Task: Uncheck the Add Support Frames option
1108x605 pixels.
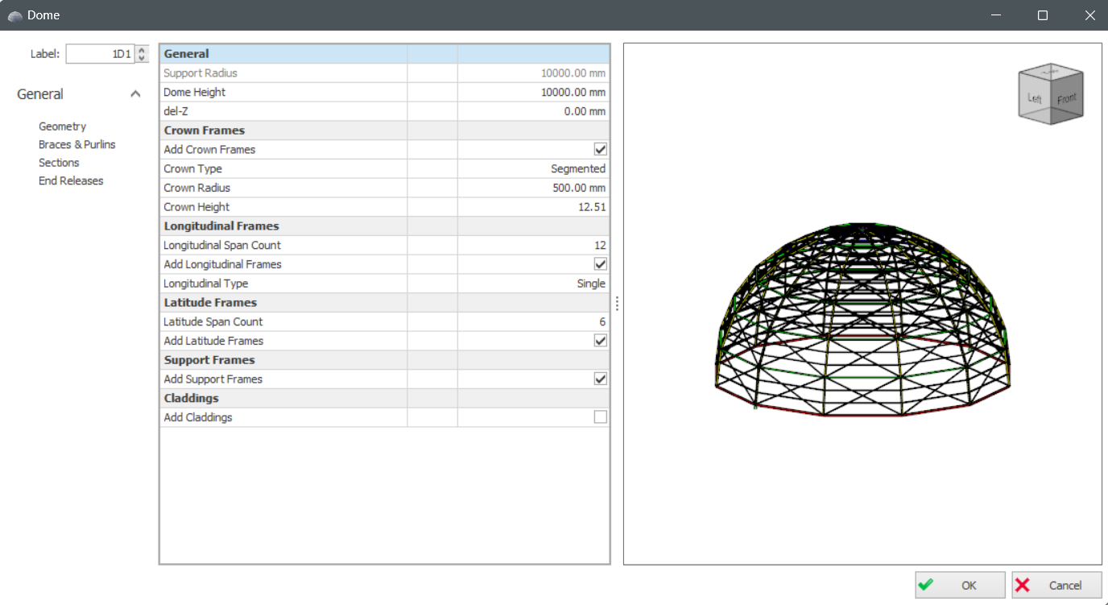Action: point(600,379)
